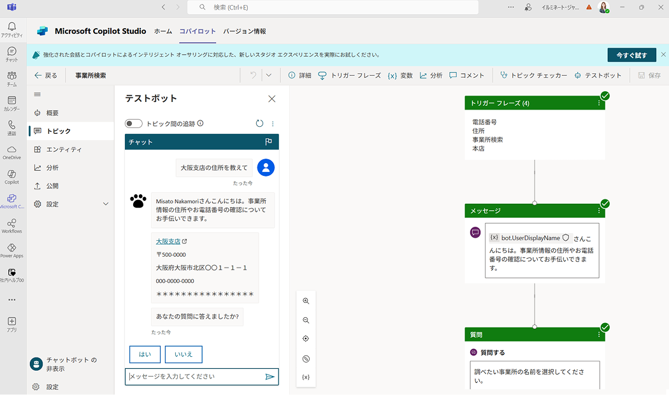
Task: Open Teams settings and more ellipsis
Action: pos(511,7)
